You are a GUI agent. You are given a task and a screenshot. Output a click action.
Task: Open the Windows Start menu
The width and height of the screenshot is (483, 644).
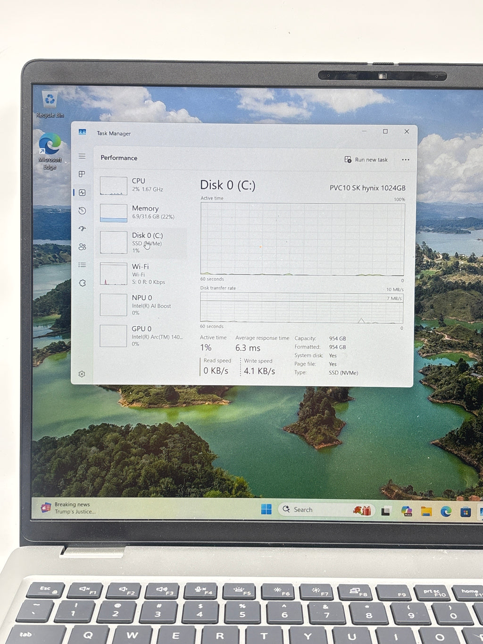[x=266, y=510]
